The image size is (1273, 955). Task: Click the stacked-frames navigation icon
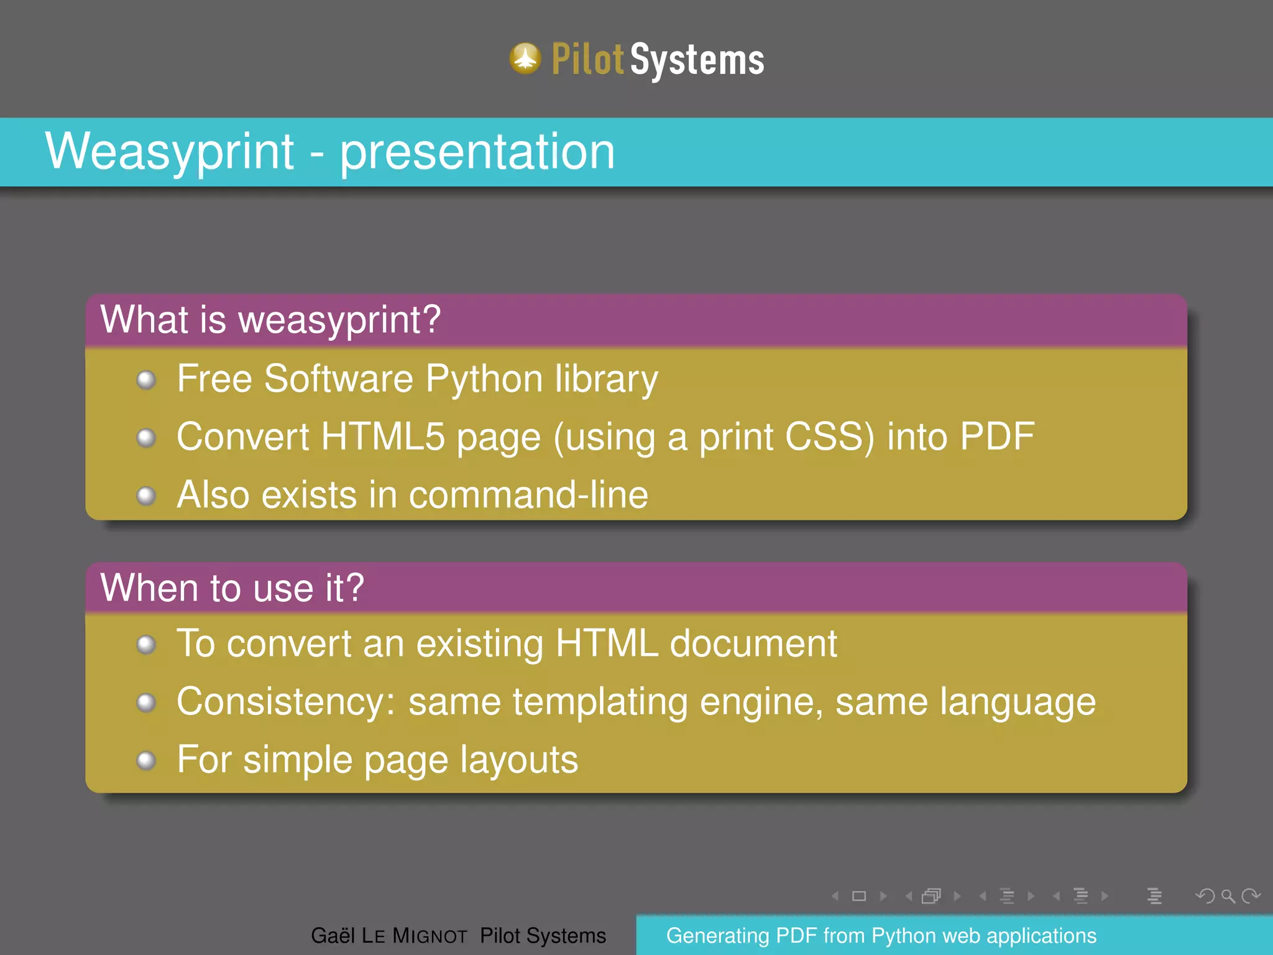(932, 895)
